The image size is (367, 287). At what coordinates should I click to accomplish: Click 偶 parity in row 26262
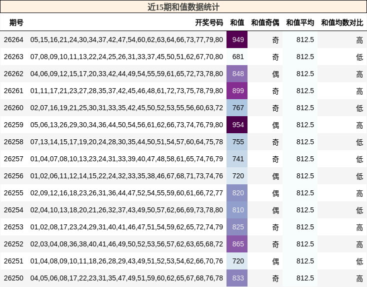(275, 74)
